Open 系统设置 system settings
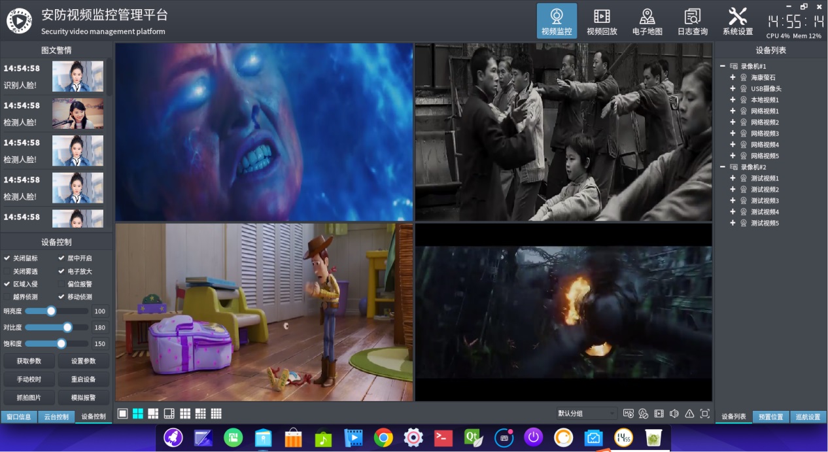 point(737,21)
